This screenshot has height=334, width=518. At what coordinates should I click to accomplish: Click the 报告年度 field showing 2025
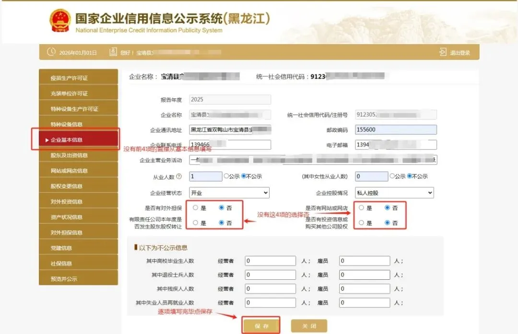(x=230, y=99)
